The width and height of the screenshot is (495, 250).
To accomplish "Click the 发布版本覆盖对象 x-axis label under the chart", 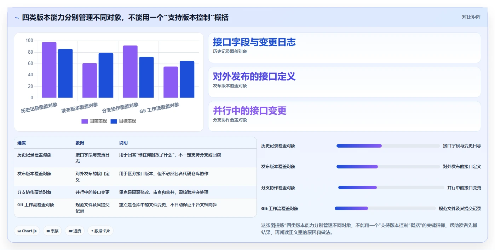I will [x=80, y=108].
